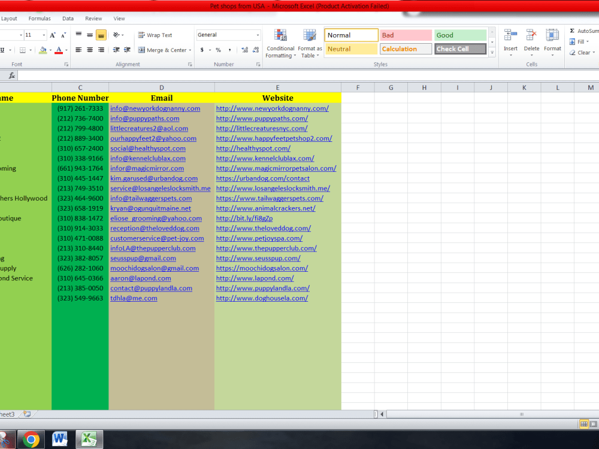Align text left
The width and height of the screenshot is (599, 449).
click(x=78, y=50)
